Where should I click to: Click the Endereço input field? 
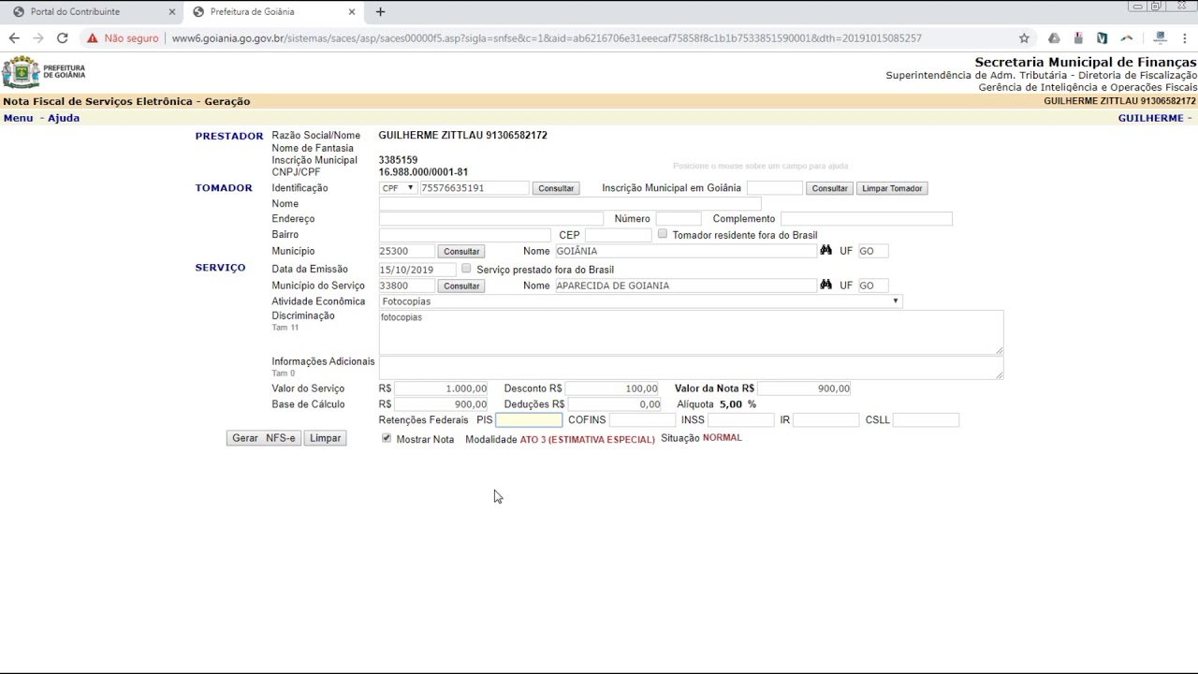pyautogui.click(x=491, y=219)
